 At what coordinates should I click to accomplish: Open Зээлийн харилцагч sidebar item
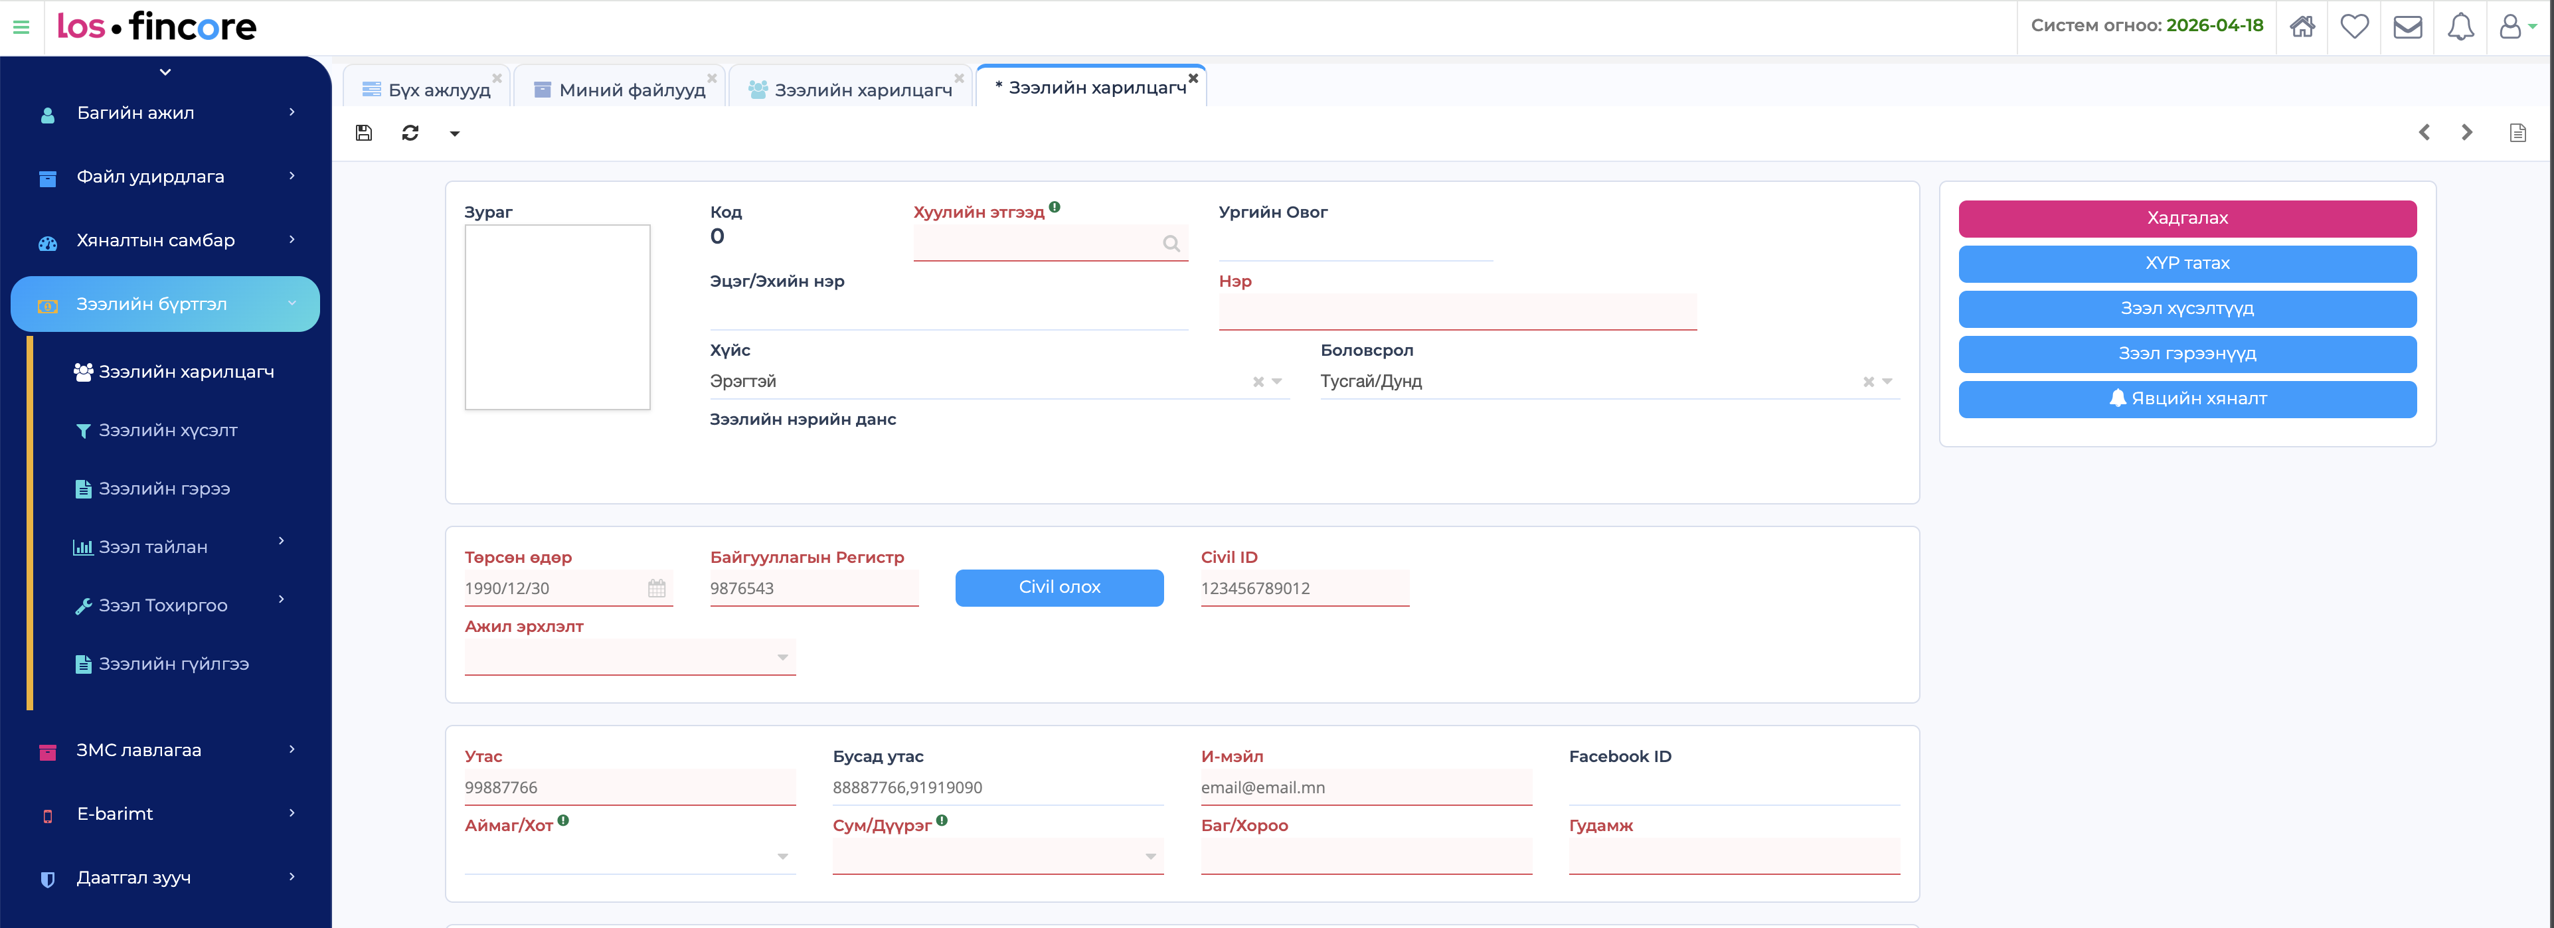pyautogui.click(x=175, y=372)
